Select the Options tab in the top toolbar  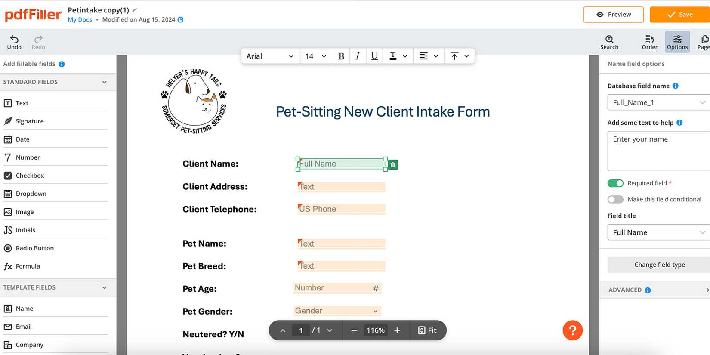pyautogui.click(x=677, y=42)
